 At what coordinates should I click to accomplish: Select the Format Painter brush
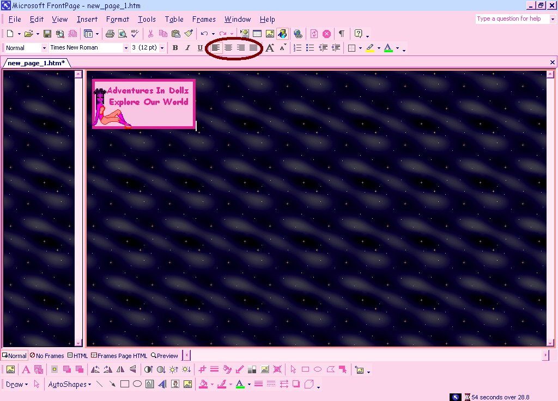(189, 34)
